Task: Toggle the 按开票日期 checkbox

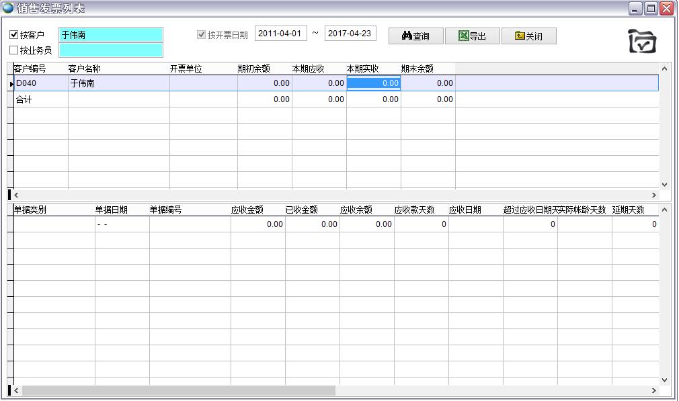Action: click(201, 35)
